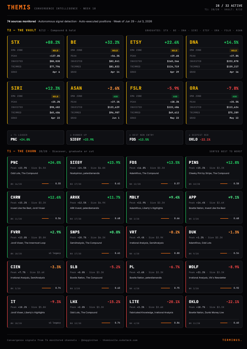The height and width of the screenshot is (349, 247).
Task: Click the FVRR v1 legacy label
Action: pos(55,253)
